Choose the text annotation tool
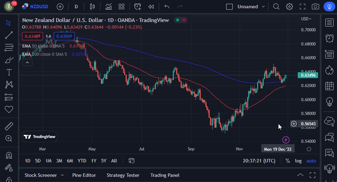The height and width of the screenshot is (182, 337). 9,72
